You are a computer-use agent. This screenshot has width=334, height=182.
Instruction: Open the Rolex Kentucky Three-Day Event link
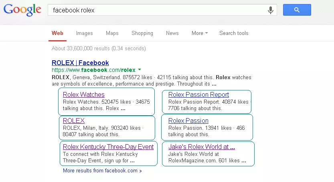(x=108, y=147)
